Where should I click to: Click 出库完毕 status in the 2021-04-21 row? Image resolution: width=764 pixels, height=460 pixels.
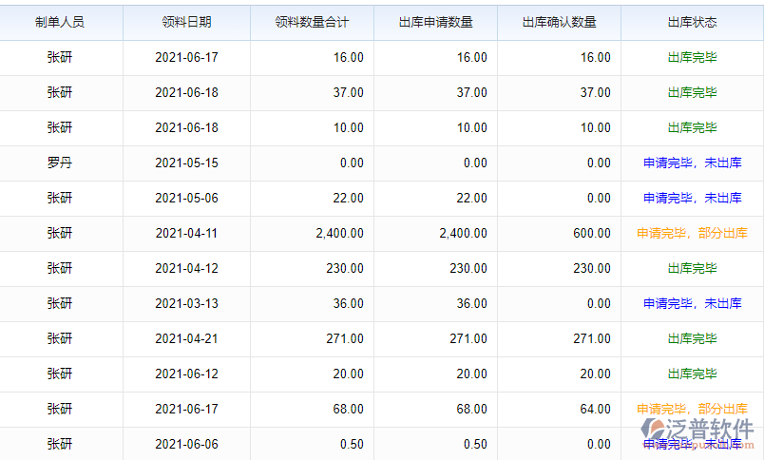point(693,338)
